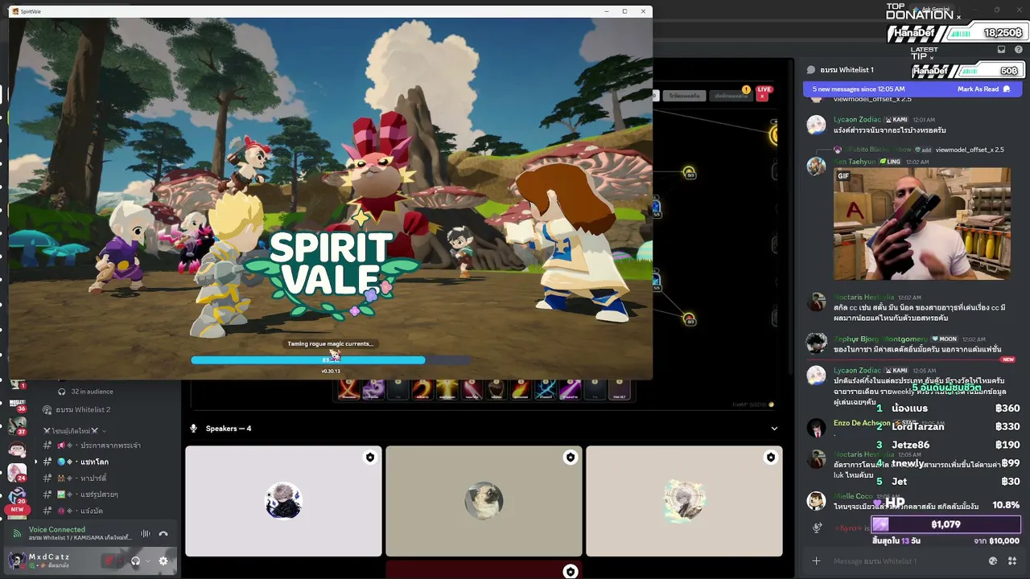Open the emoji picker in the chat box
The height and width of the screenshot is (579, 1030).
[x=993, y=561]
